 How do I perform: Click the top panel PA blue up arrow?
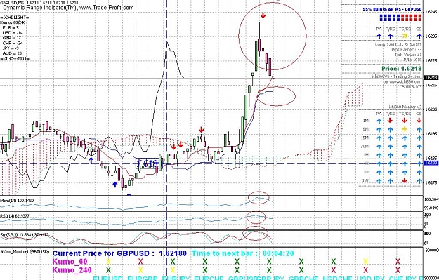coord(379,36)
